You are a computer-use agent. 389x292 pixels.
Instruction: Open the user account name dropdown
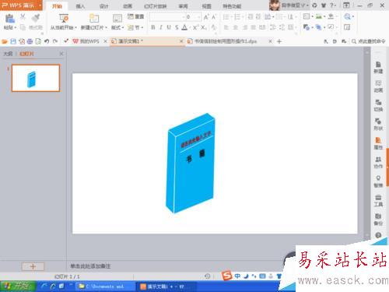[x=296, y=5]
